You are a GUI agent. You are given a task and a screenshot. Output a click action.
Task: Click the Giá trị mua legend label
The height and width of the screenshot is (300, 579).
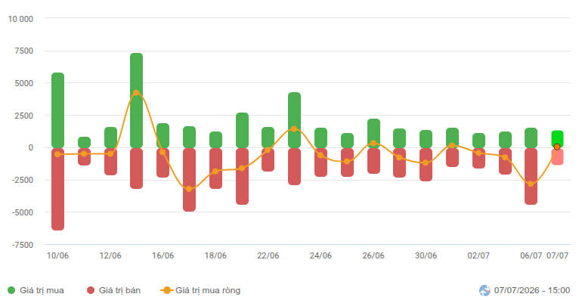point(42,290)
